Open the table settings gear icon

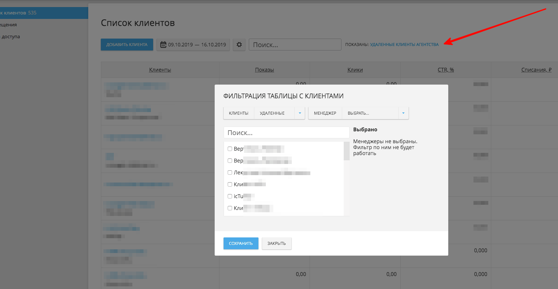click(239, 45)
